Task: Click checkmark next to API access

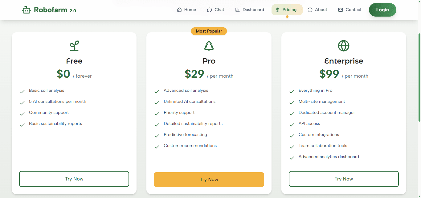Action: click(292, 125)
